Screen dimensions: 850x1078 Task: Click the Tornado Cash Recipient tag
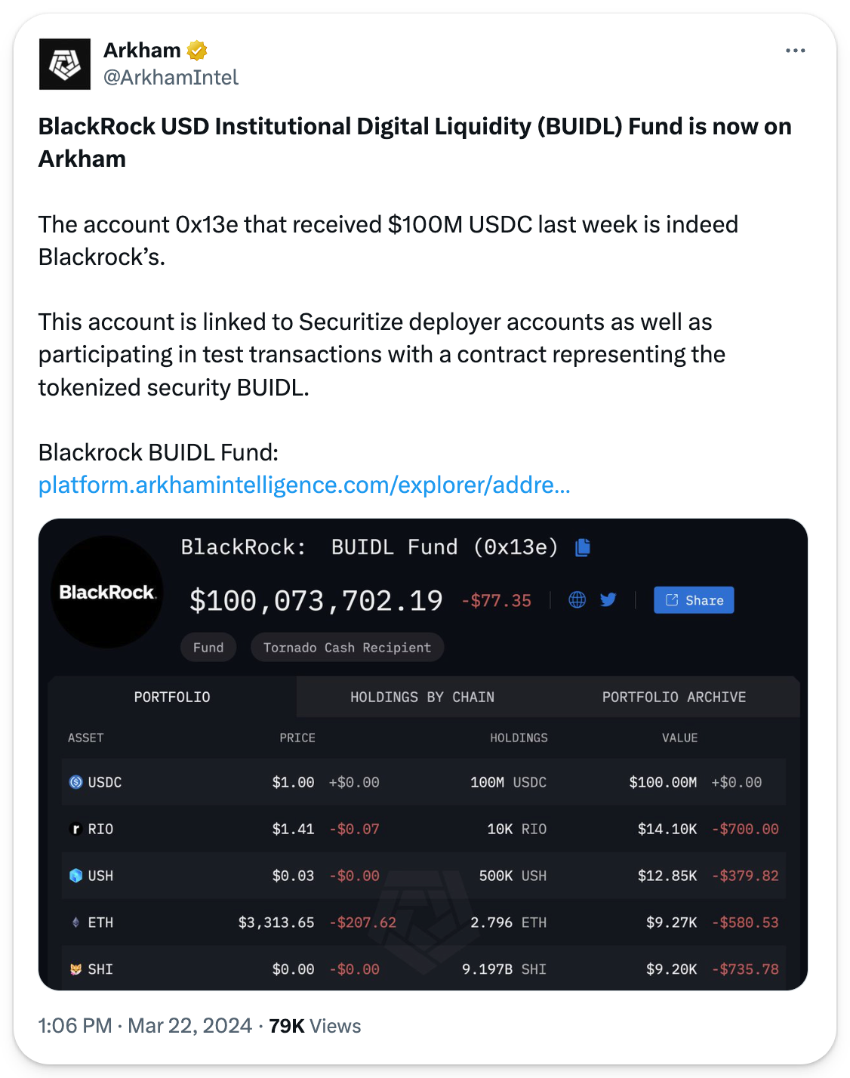point(347,648)
